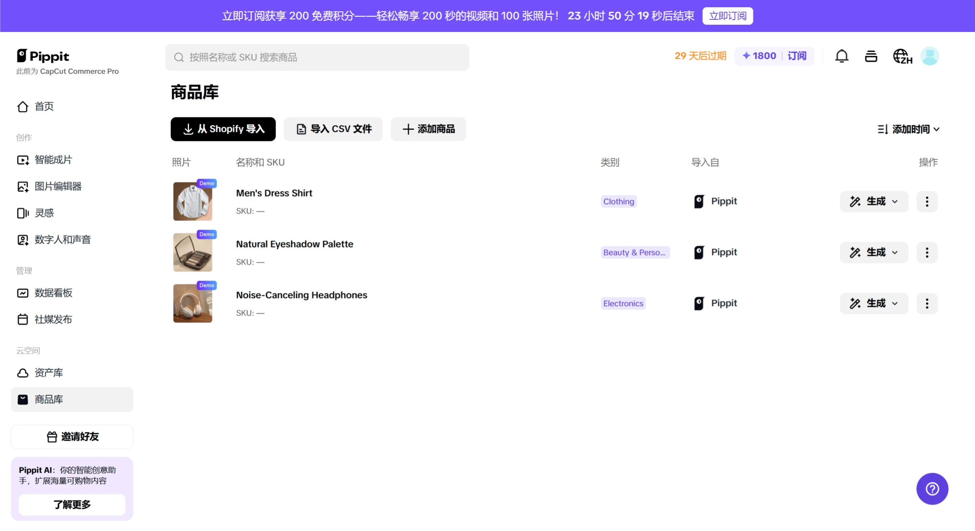Open the stacked tasks icon in header
The height and width of the screenshot is (531, 975).
coord(871,56)
